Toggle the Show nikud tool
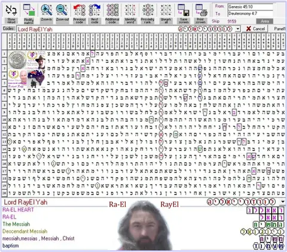 click(x=11, y=13)
